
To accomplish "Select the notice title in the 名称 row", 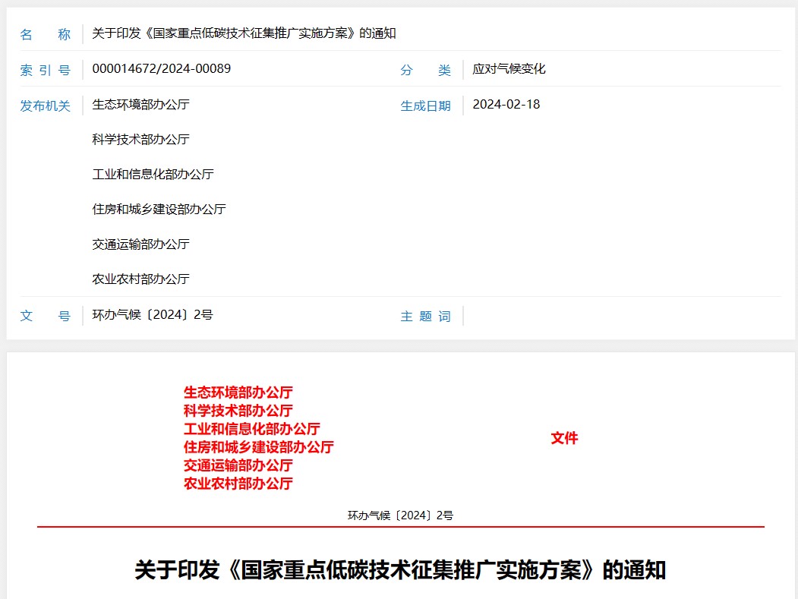I will pyautogui.click(x=244, y=33).
